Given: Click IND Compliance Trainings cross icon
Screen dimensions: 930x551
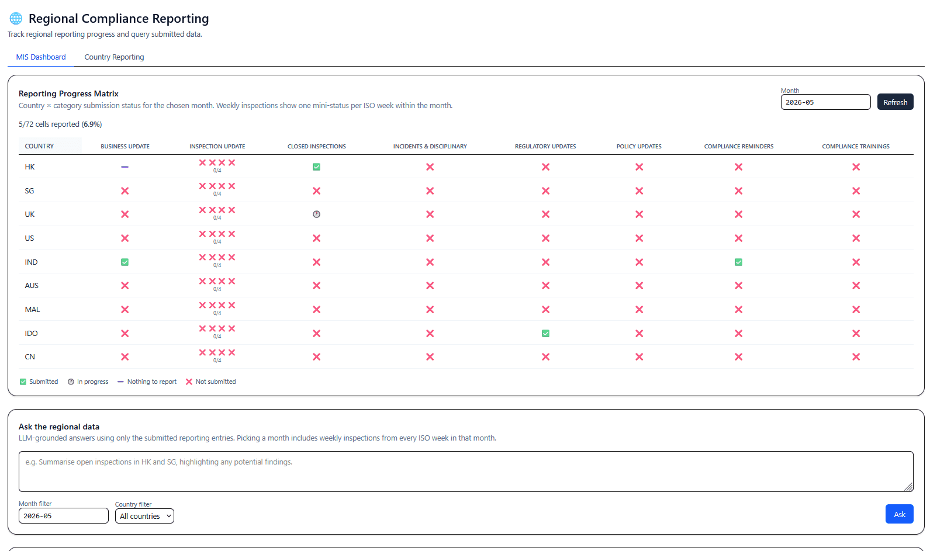Looking at the screenshot, I should click(x=856, y=262).
